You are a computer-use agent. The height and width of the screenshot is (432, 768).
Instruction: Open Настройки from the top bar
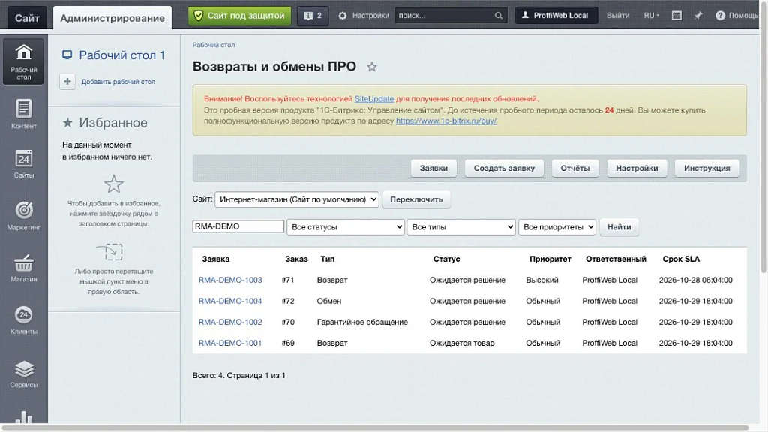tap(364, 16)
